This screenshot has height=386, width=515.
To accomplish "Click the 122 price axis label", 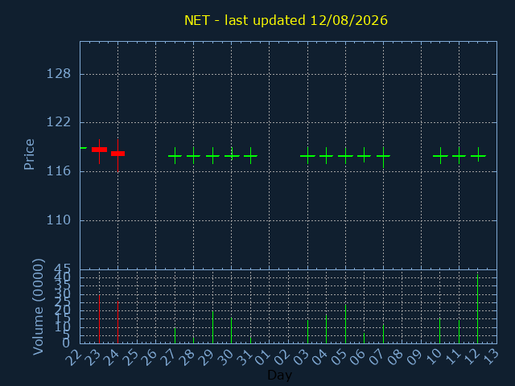I will click(59, 122).
